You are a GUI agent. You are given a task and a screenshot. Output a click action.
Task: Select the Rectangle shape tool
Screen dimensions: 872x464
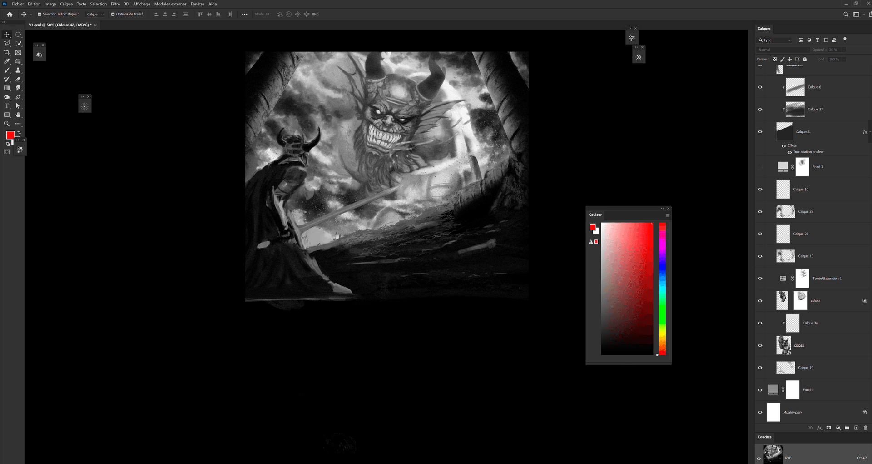tap(7, 115)
